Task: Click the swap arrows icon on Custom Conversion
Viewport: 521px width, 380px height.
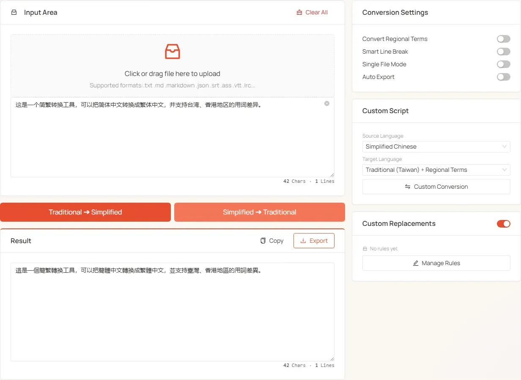Action: pyautogui.click(x=408, y=187)
